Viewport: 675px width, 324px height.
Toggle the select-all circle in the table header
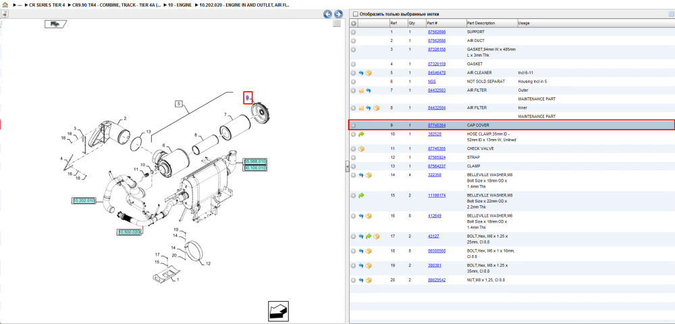click(353, 23)
